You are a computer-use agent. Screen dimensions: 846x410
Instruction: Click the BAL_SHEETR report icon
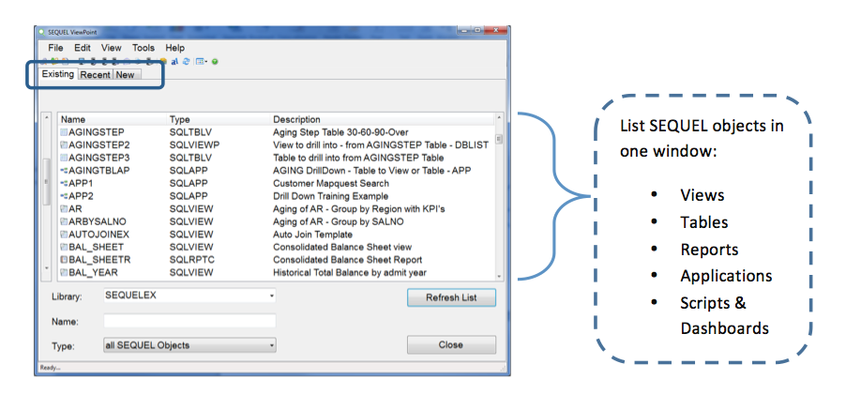64,260
